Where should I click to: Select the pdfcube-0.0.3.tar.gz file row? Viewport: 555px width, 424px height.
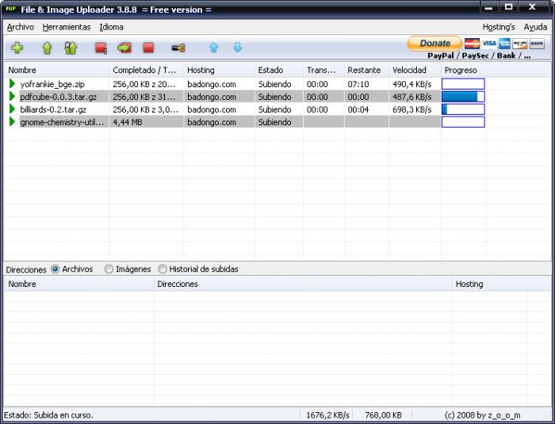click(x=244, y=97)
